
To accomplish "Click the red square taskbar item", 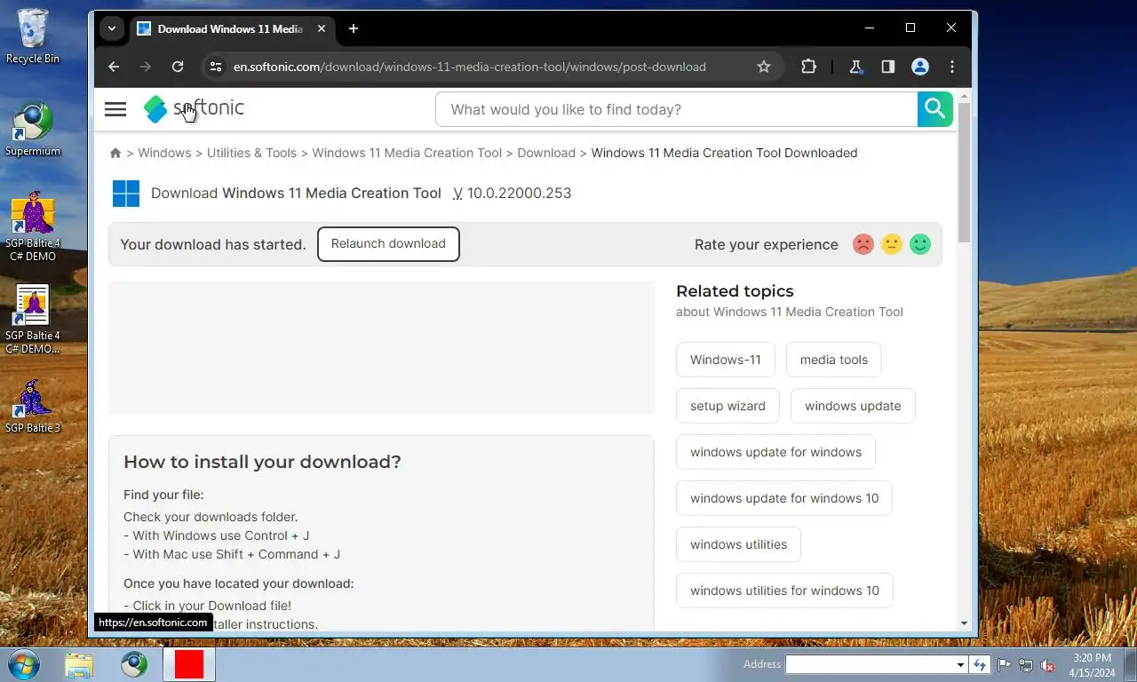I will (x=189, y=664).
